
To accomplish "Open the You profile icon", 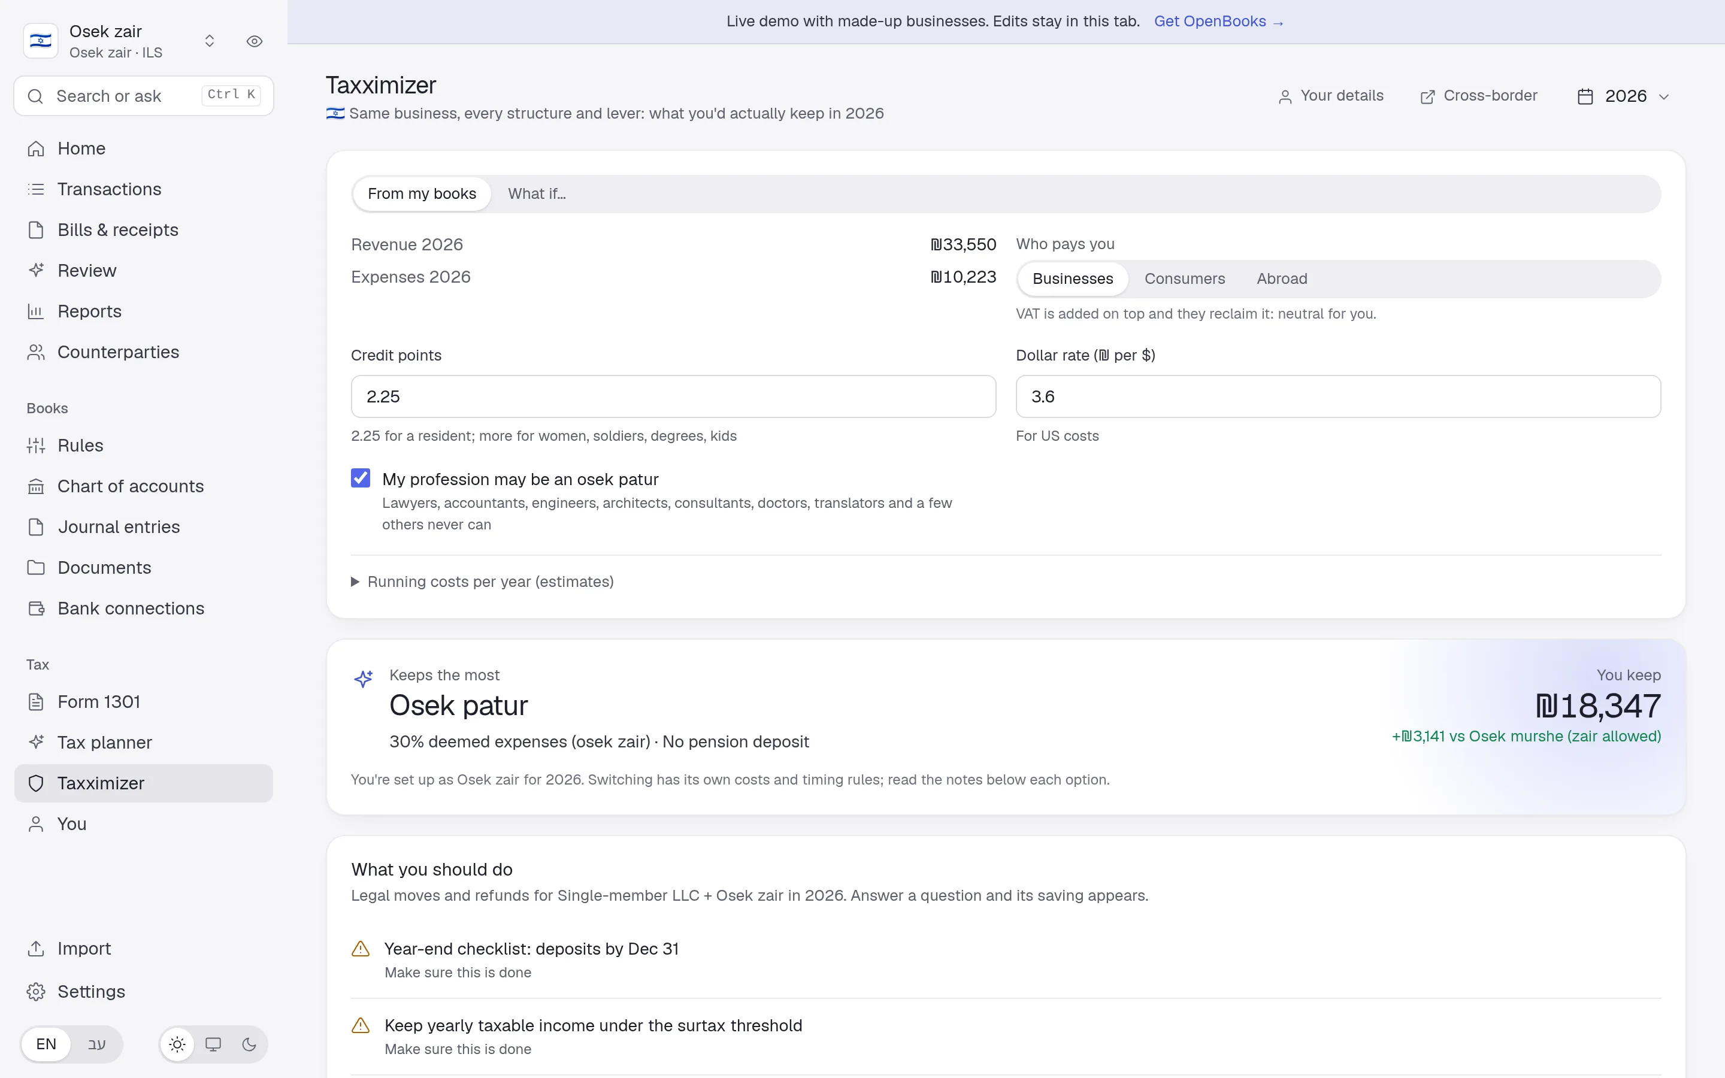I will (x=36, y=824).
